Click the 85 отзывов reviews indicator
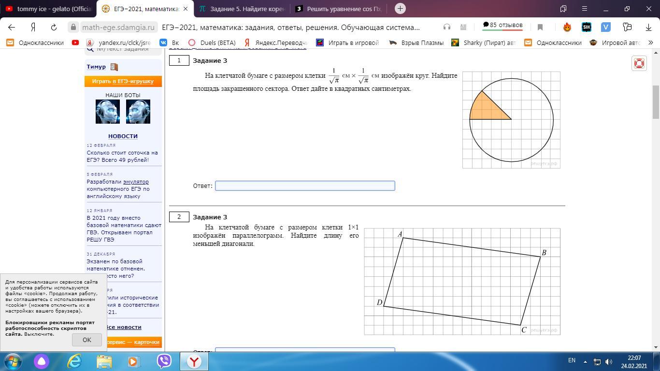Screen dimensions: 660x371 [x=502, y=25]
